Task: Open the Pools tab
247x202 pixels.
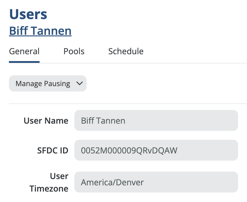Action: 74,51
